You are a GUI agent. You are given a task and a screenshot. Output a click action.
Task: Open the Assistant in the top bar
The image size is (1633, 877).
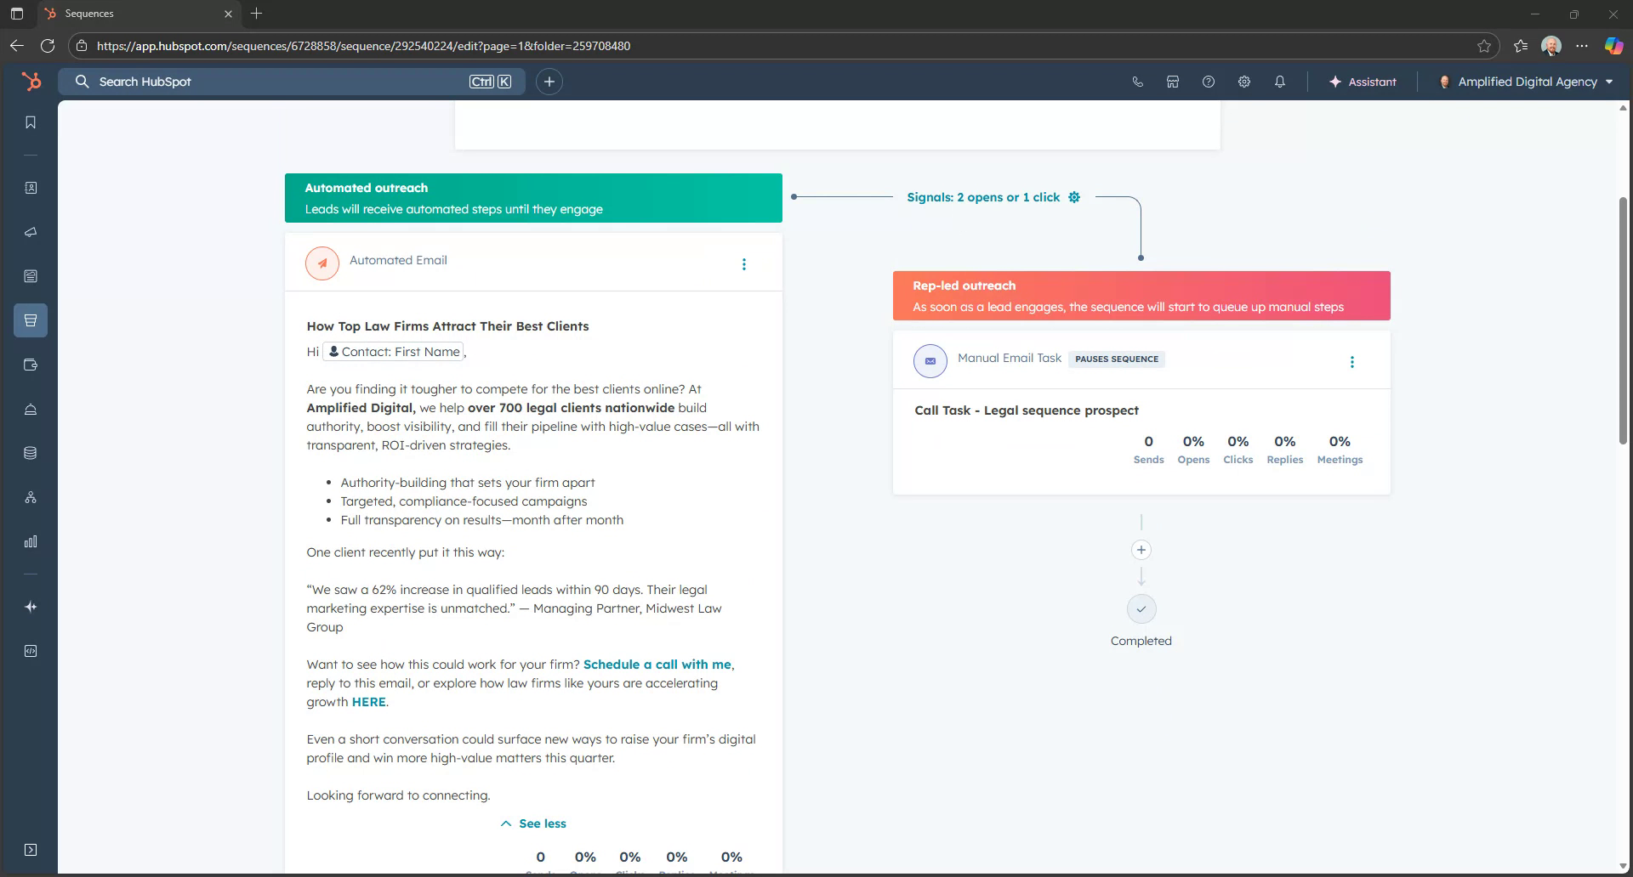pos(1363,82)
